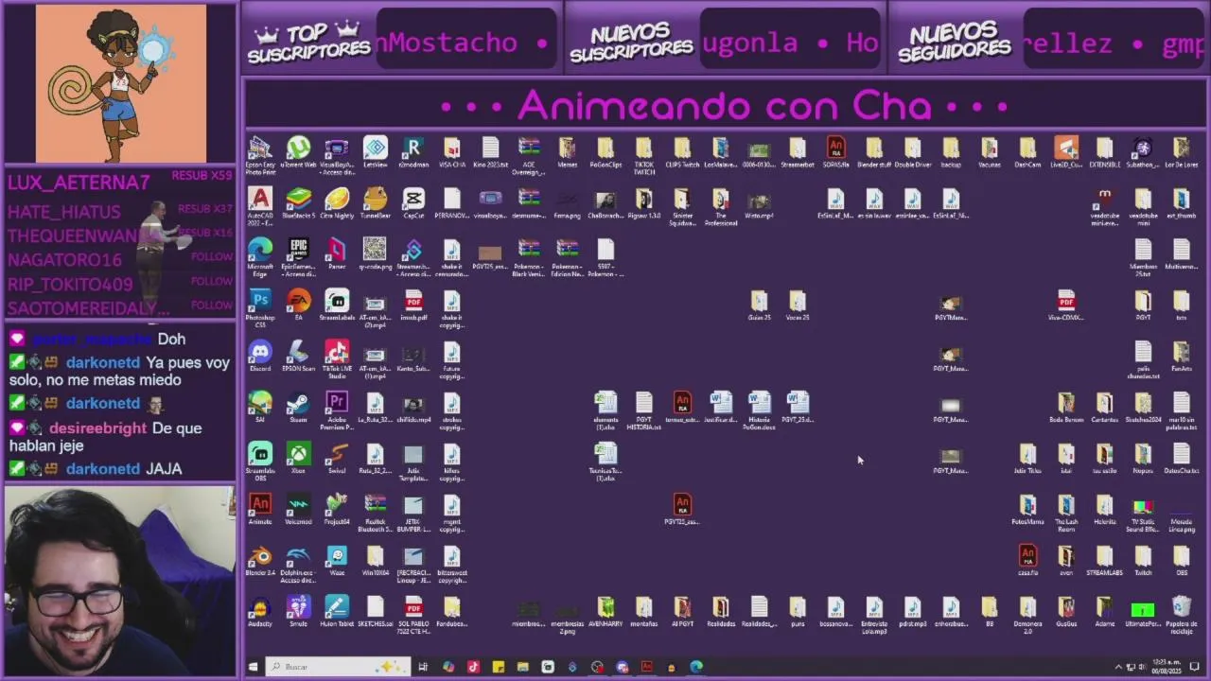Open the StreamLabels shortcut

pyautogui.click(x=337, y=306)
